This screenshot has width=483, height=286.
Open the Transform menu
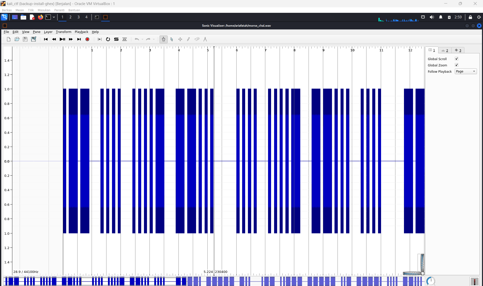(64, 32)
